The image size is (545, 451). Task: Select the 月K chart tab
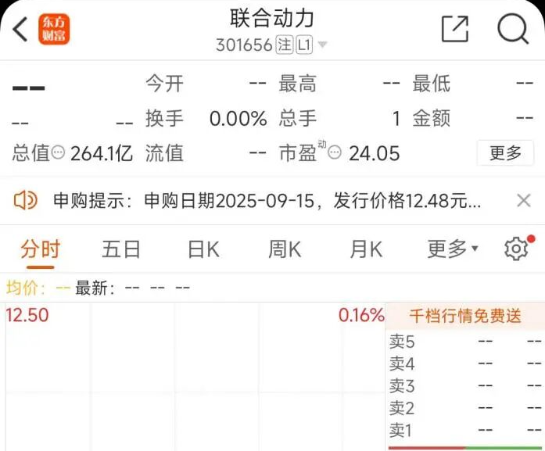(366, 249)
